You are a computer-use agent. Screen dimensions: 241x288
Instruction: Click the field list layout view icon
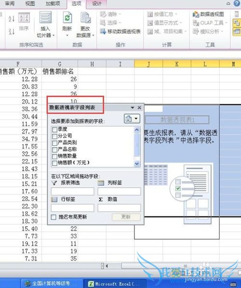pyautogui.click(x=129, y=119)
